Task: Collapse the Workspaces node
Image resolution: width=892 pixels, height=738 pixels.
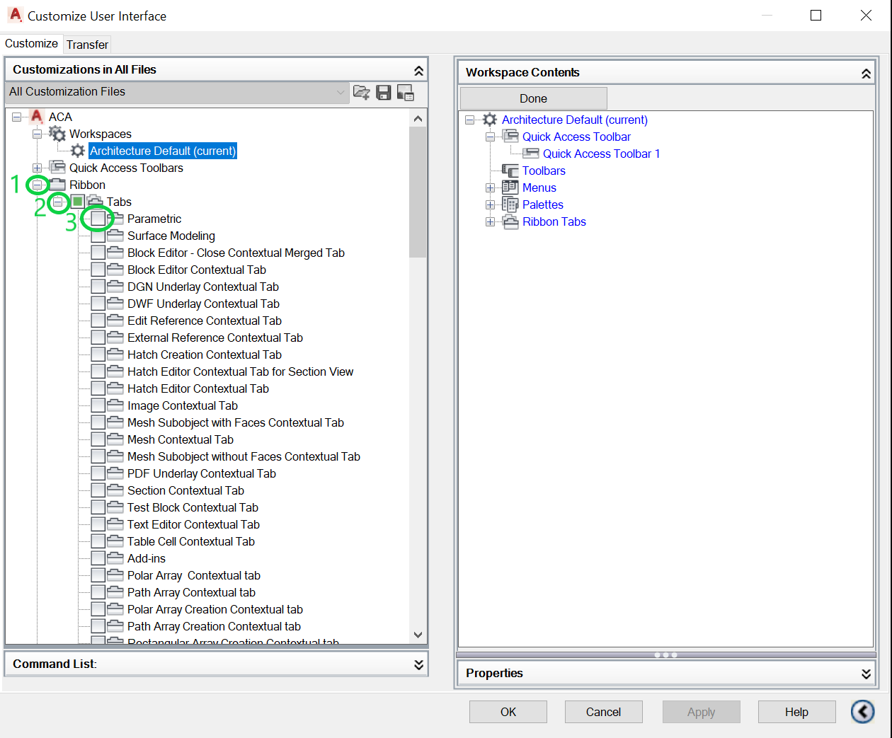Action: click(x=37, y=134)
